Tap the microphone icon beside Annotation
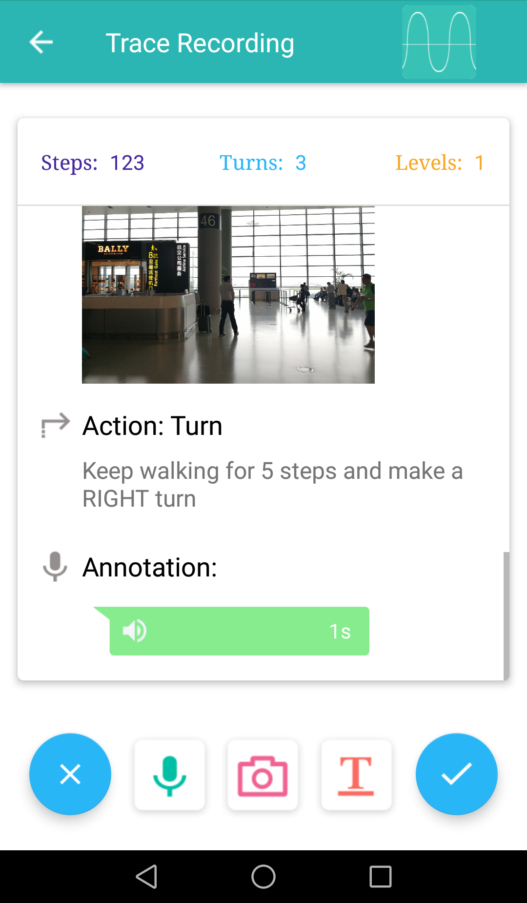527x903 pixels. coord(55,567)
